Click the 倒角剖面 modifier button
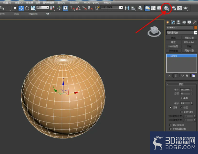The width and height of the screenshot is (198, 154). 173,51
